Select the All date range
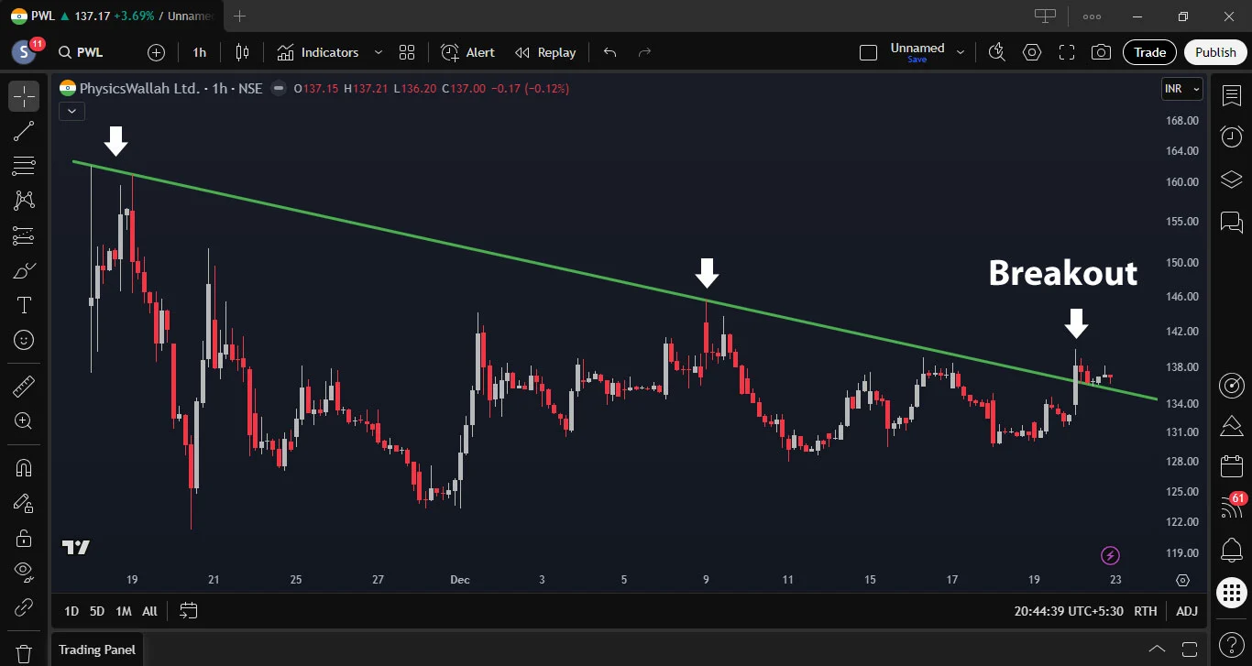 150,611
